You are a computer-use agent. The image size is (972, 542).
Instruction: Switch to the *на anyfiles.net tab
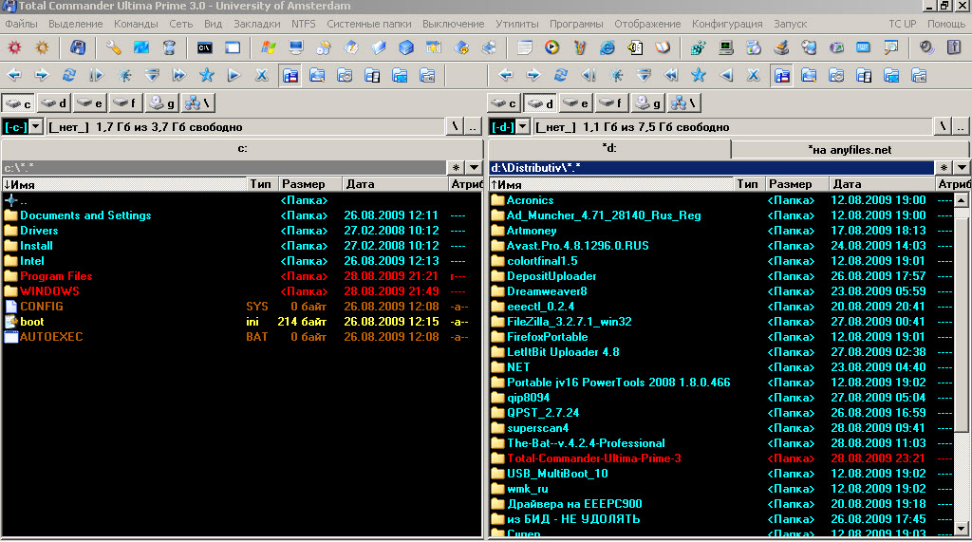tap(850, 149)
